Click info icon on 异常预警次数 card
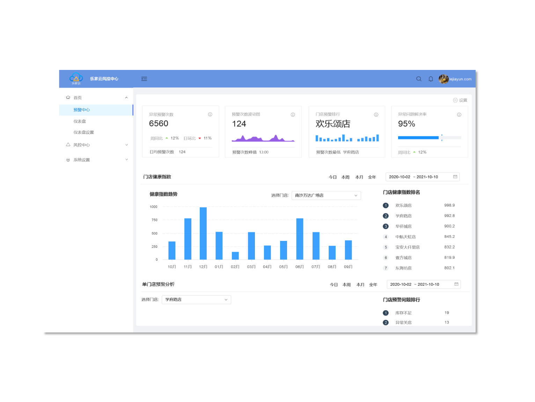This screenshot has width=535, height=402. (x=210, y=114)
